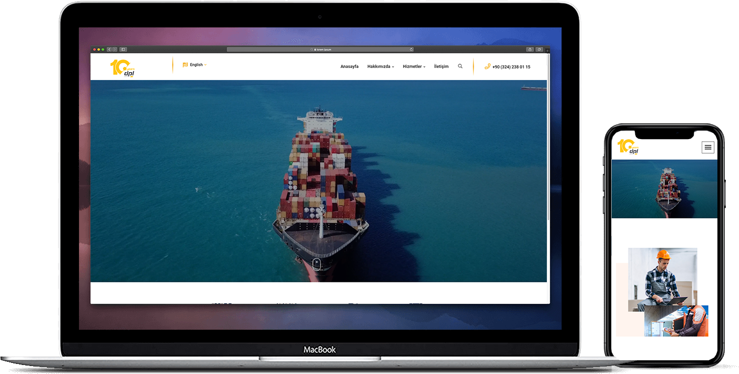Tap the DPI logo on the mobile site
This screenshot has width=739, height=374.
(x=627, y=147)
